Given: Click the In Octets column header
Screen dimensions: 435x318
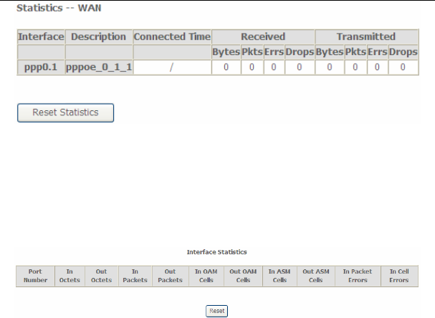Looking at the screenshot, I should (70, 276).
